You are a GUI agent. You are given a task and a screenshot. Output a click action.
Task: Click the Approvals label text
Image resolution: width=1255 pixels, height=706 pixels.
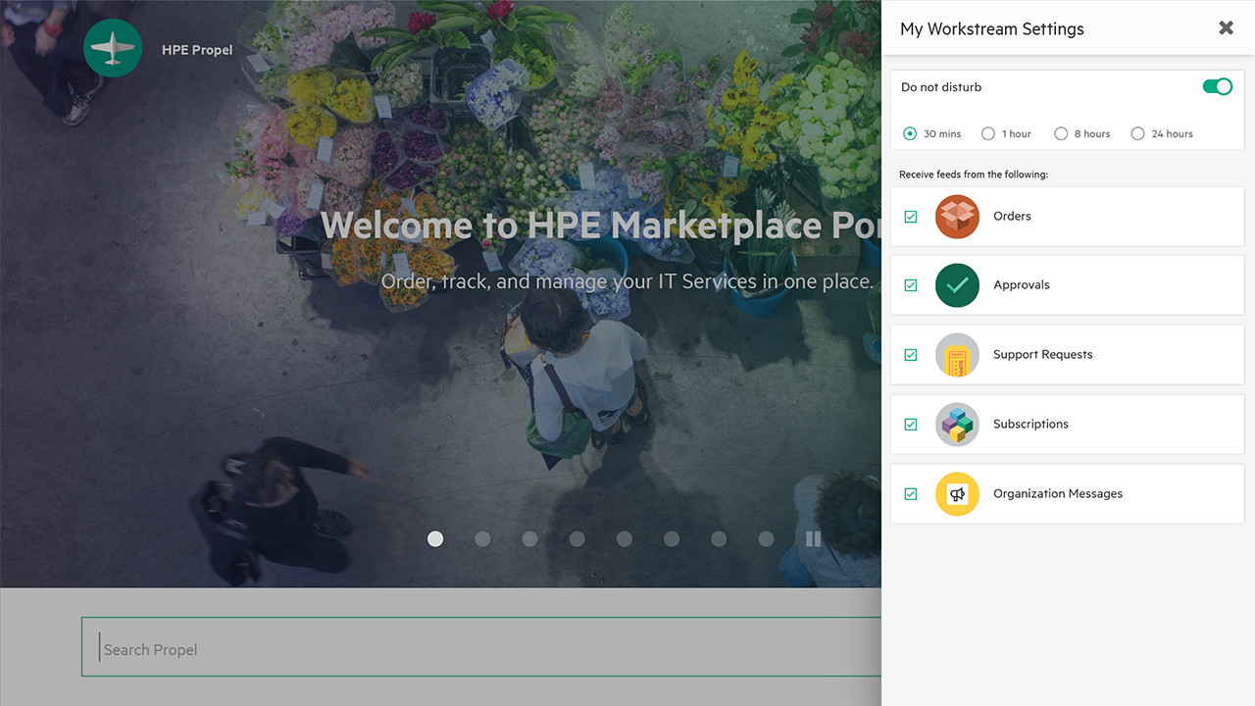tap(1021, 285)
